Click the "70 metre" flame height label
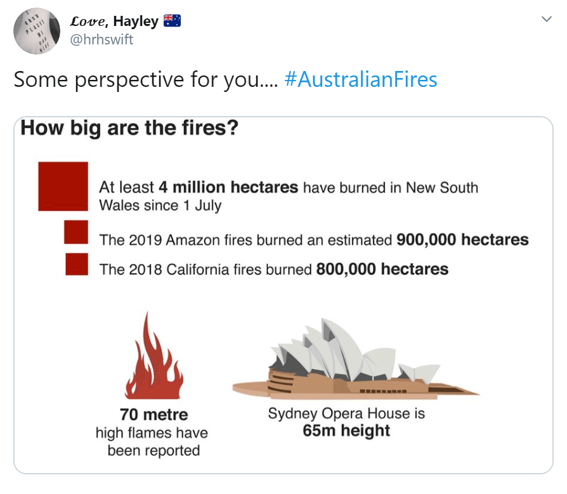The width and height of the screenshot is (567, 494). 153,415
